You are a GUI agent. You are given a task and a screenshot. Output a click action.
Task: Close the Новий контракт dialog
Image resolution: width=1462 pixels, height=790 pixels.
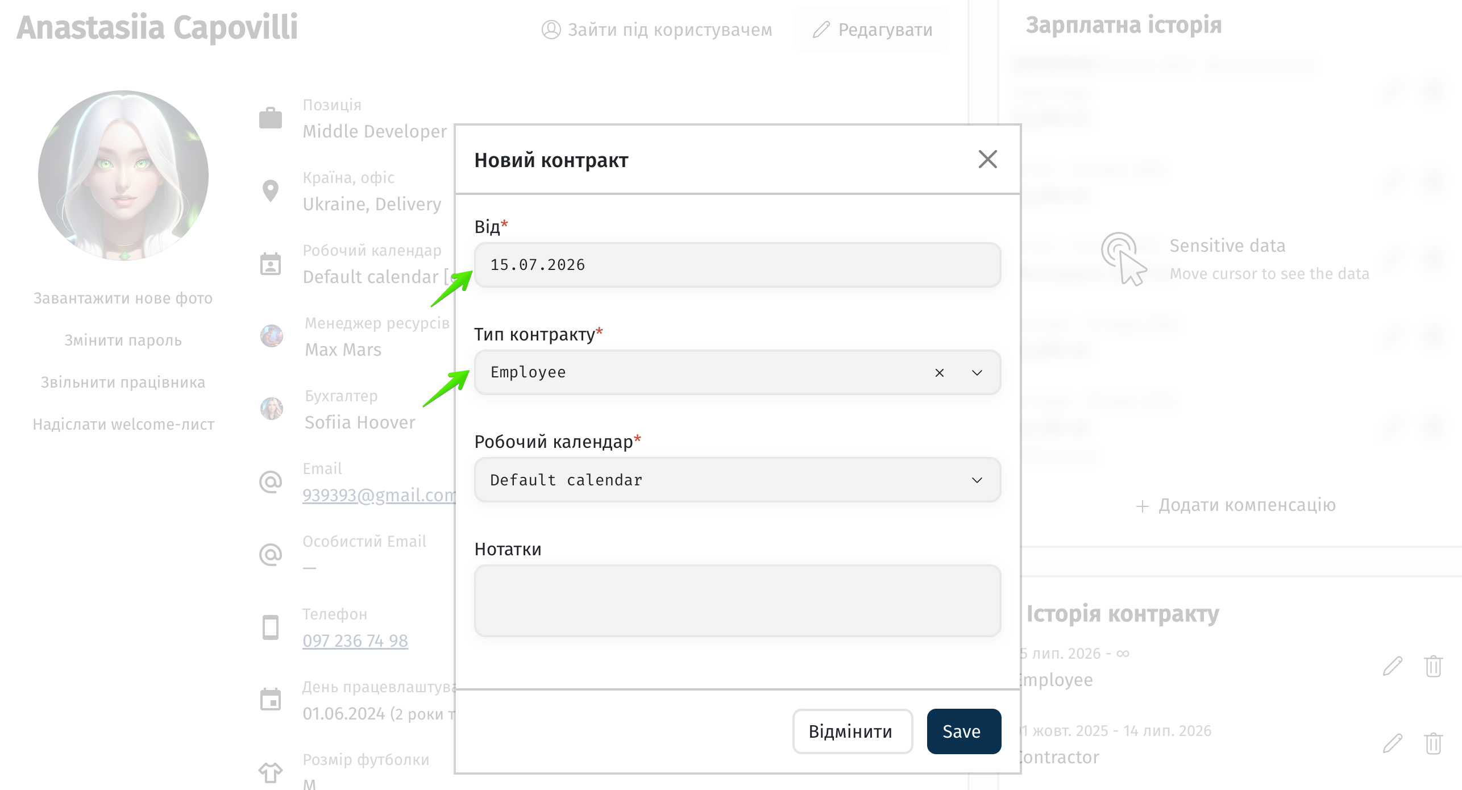(987, 160)
